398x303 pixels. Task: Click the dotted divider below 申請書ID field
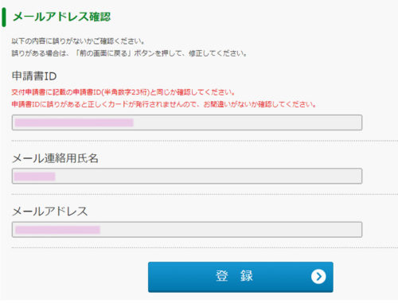[x=205, y=141]
